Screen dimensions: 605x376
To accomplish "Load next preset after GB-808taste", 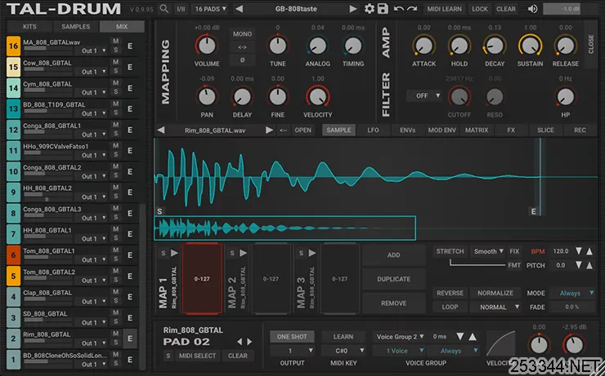I will tap(352, 8).
